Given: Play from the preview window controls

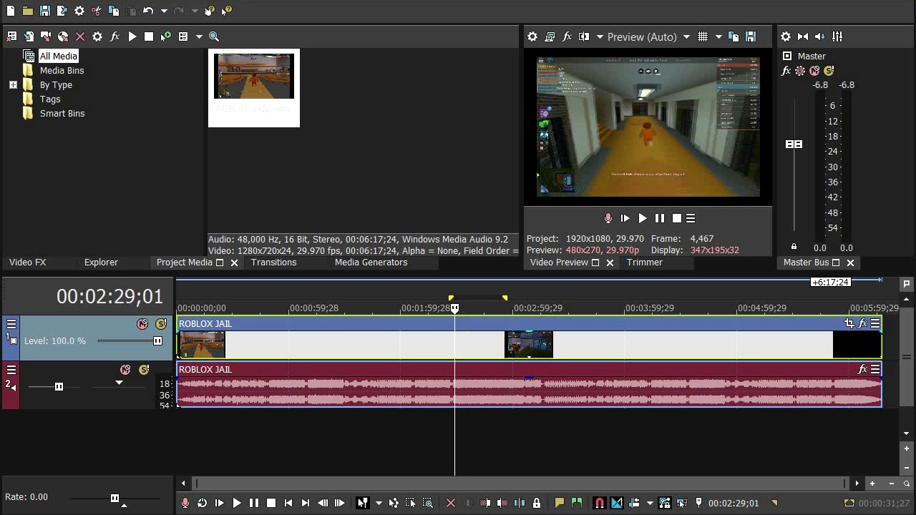Looking at the screenshot, I should [642, 218].
